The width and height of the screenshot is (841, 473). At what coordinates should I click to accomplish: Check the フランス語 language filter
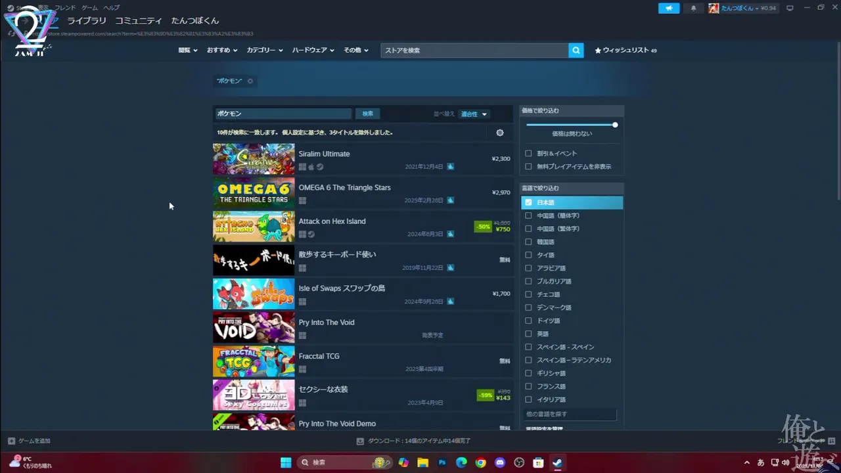pos(528,386)
